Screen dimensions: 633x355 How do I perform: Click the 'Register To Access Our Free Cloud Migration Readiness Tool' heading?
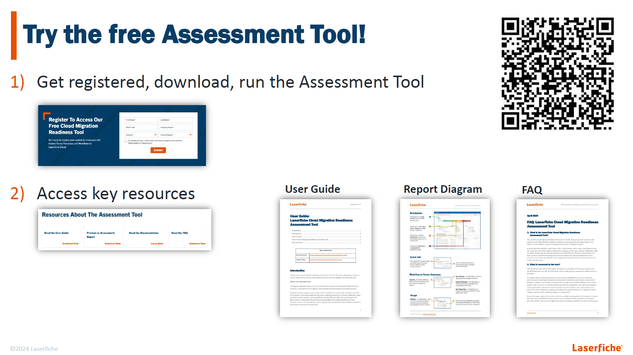pyautogui.click(x=76, y=126)
